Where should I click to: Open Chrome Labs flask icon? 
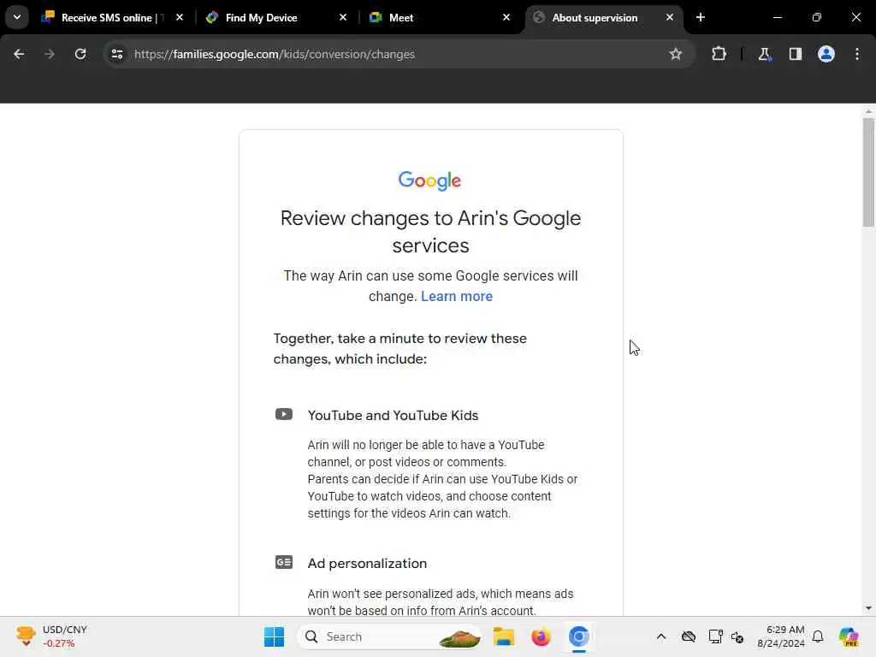coord(764,54)
